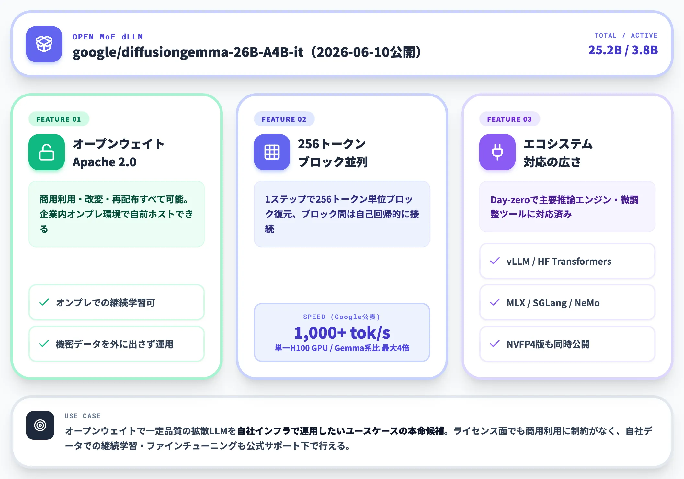
Task: Click the NVFP4版も同時公開 text
Action: (x=548, y=344)
